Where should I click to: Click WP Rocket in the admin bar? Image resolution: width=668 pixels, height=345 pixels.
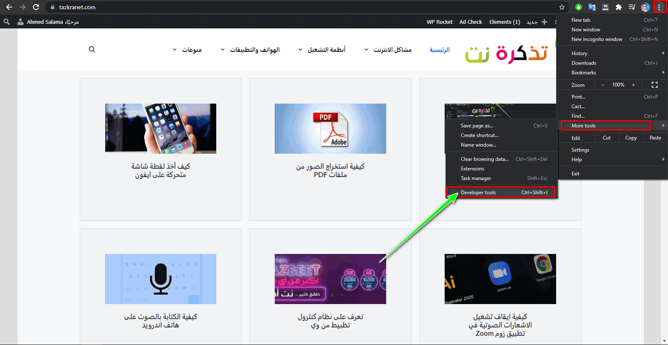(439, 22)
